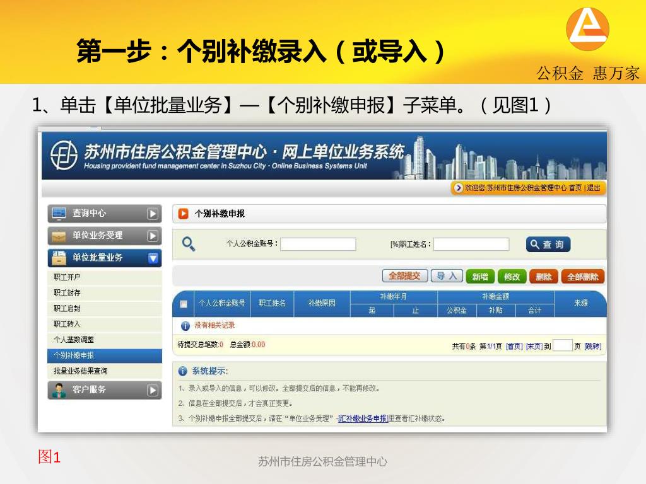Expand the 单位业务受理 menu arrow
646x484 pixels.
pyautogui.click(x=153, y=236)
